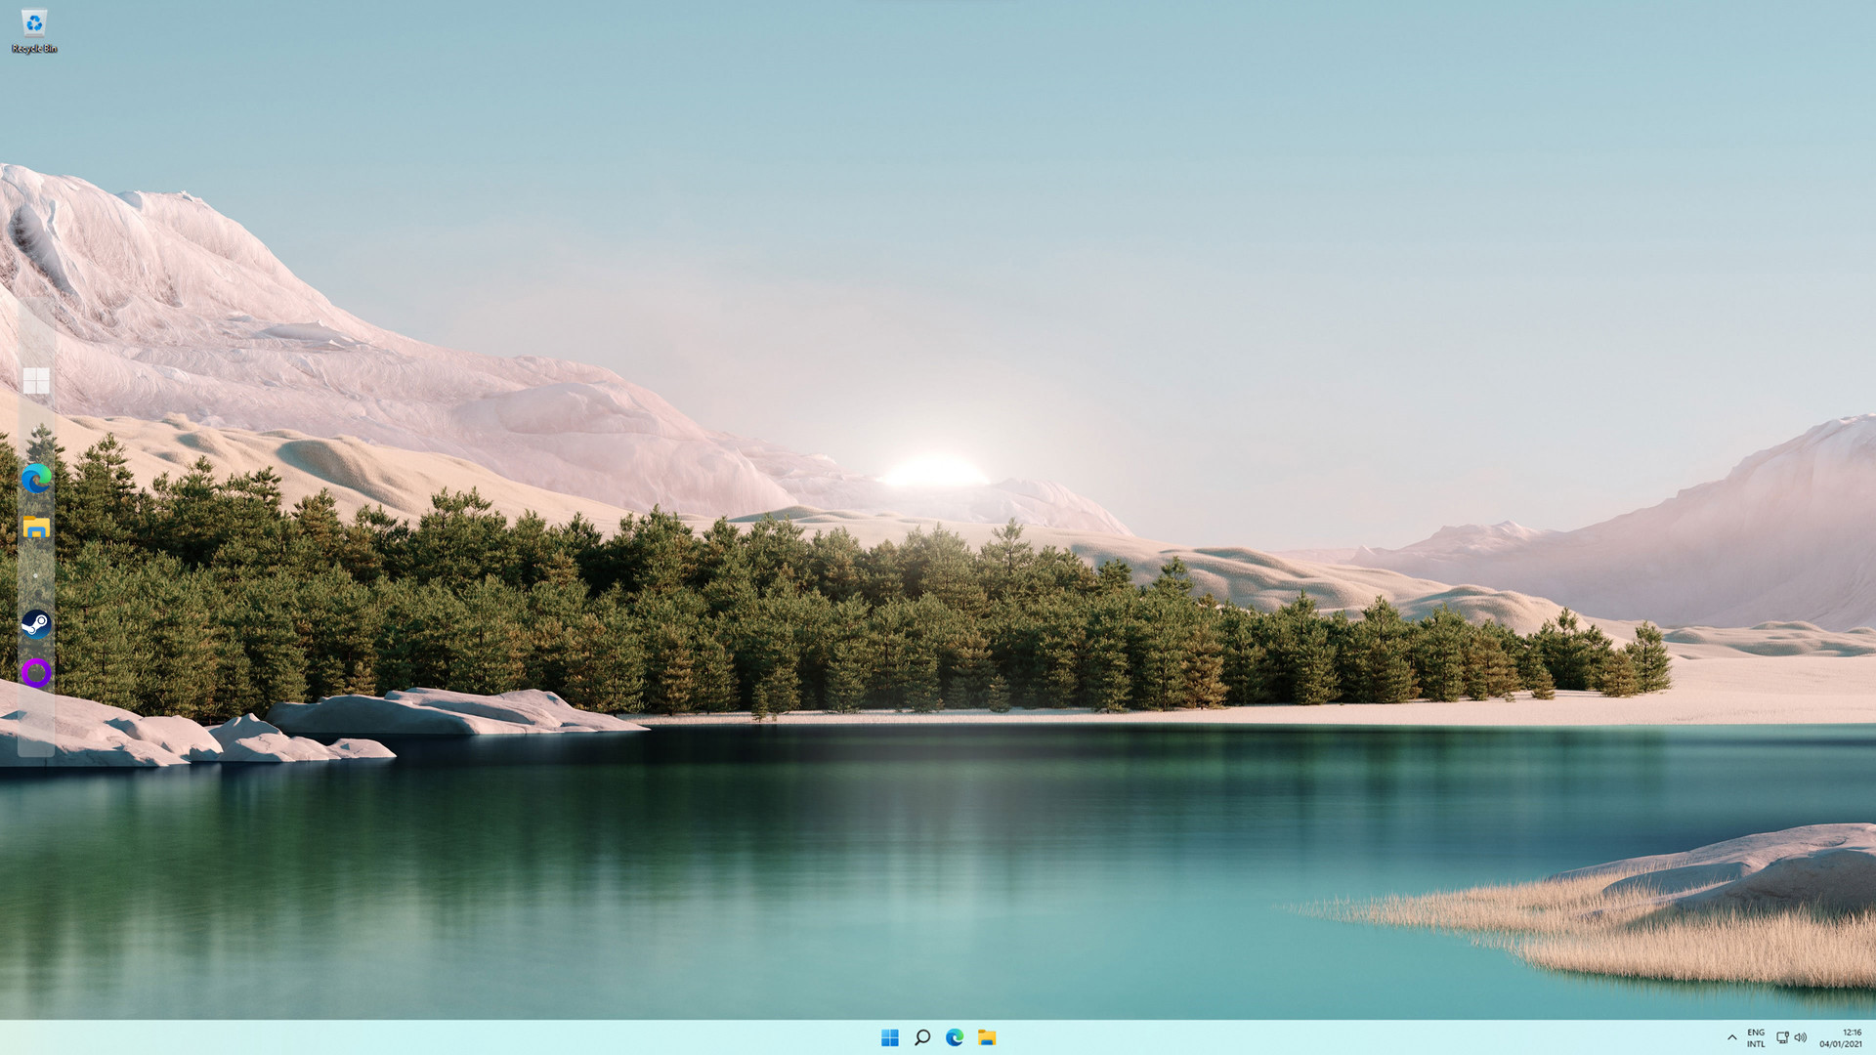The height and width of the screenshot is (1055, 1876).
Task: Switch input language via ENG INTL indicator
Action: click(x=1756, y=1038)
